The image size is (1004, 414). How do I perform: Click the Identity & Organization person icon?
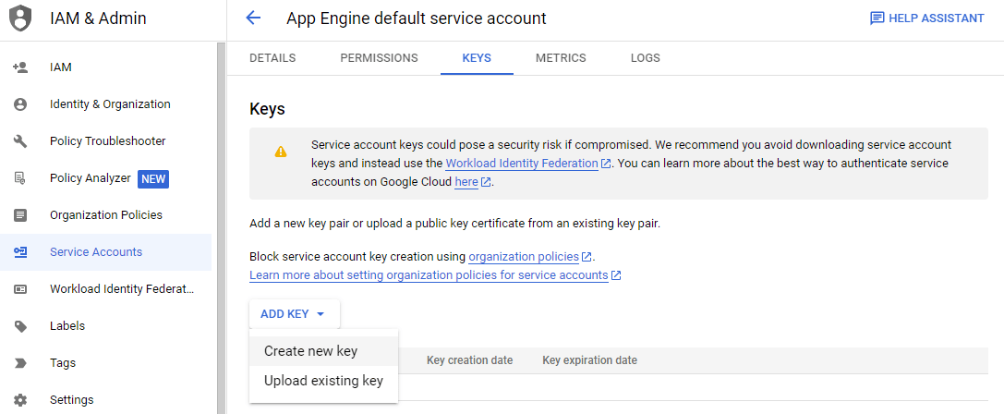[x=20, y=103]
